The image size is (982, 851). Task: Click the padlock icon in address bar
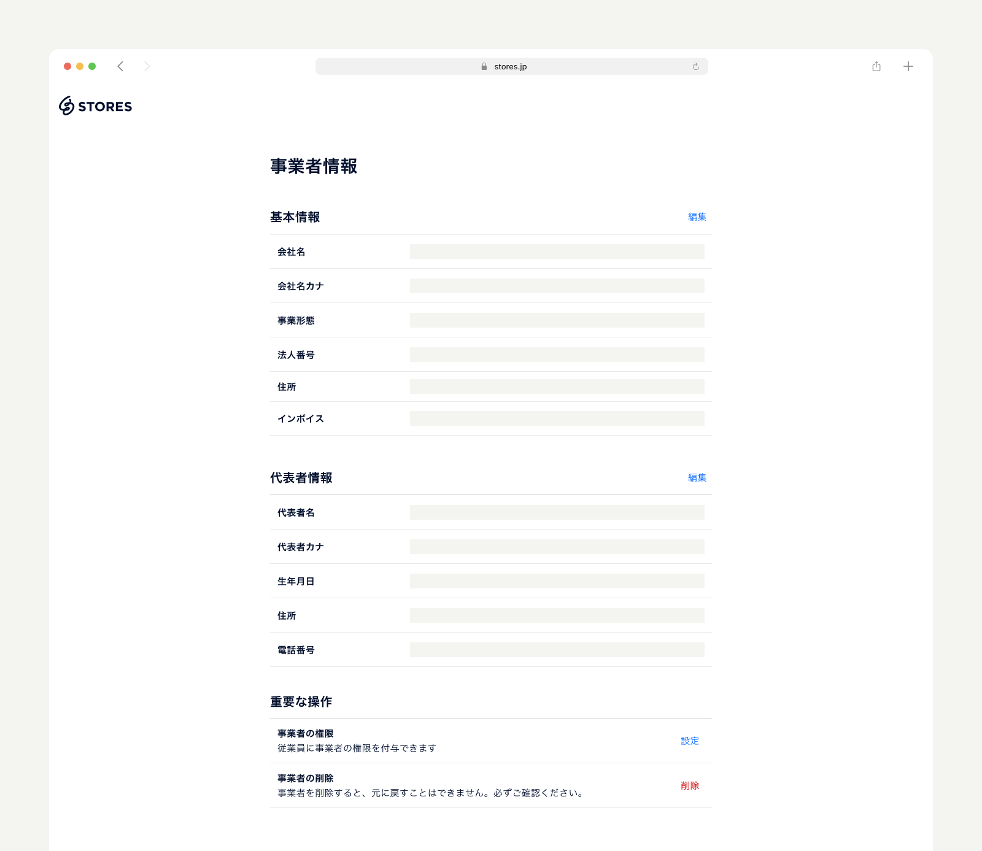[x=483, y=66]
